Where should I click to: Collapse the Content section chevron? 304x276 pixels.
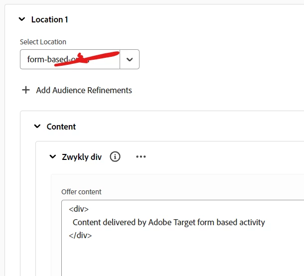point(37,126)
